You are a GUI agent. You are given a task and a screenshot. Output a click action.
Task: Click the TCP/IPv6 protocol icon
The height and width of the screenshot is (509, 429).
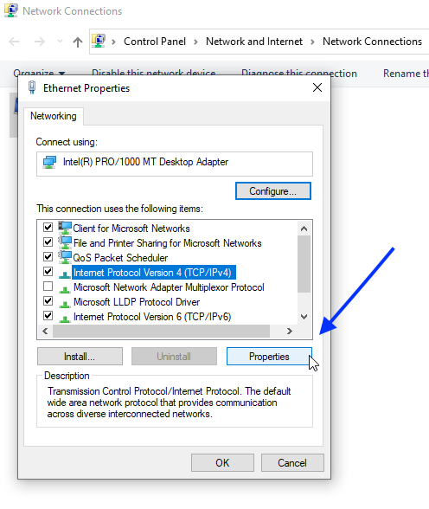[x=65, y=319]
